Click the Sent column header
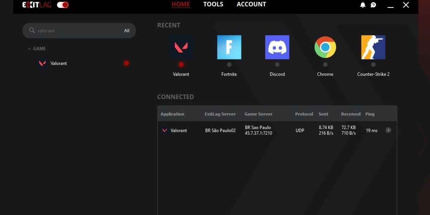 click(x=324, y=114)
